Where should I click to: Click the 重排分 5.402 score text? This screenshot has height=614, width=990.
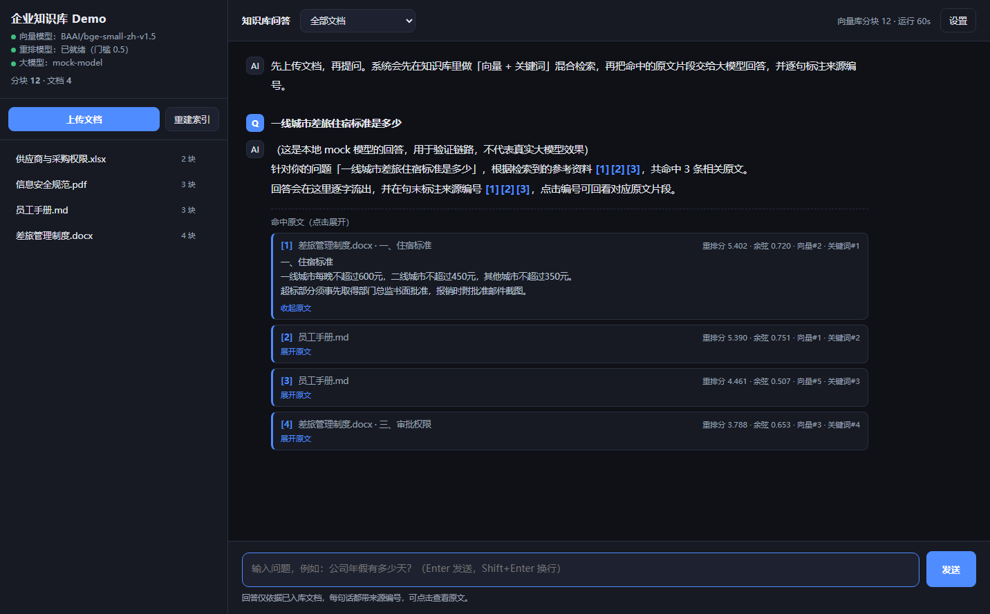click(x=725, y=246)
